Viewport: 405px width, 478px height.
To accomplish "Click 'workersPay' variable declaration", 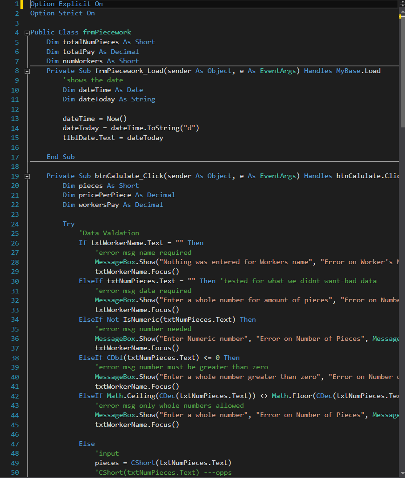I will pos(99,205).
